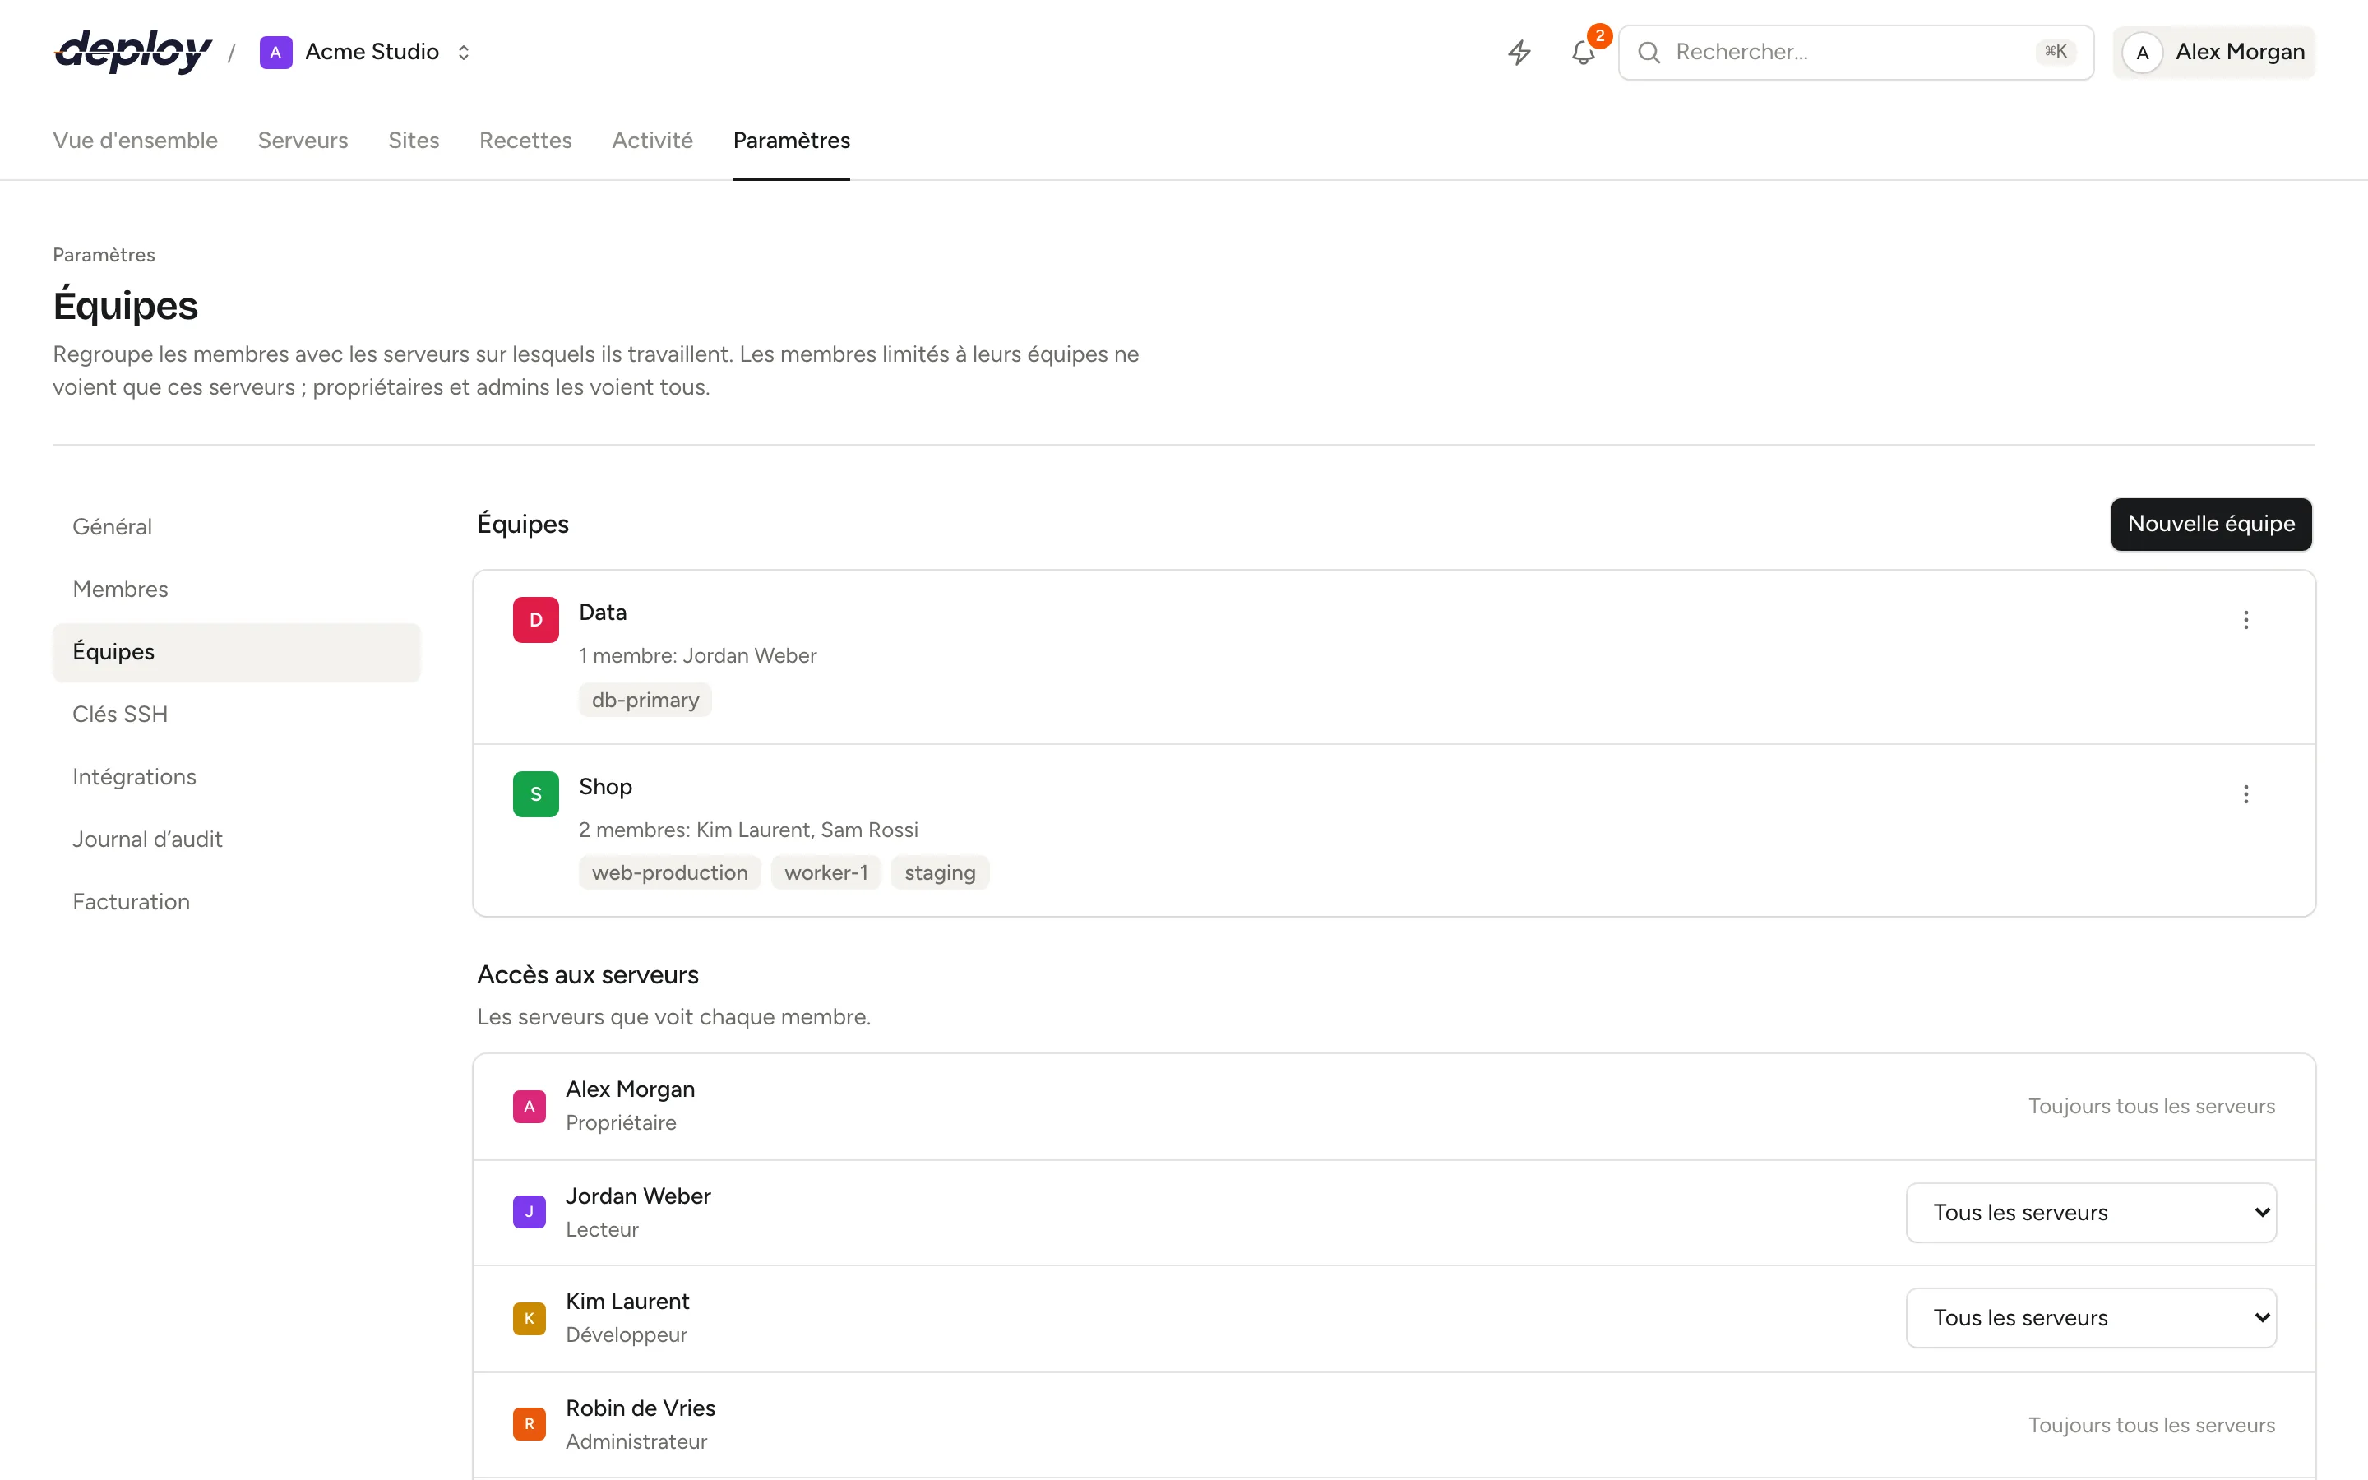Image resolution: width=2368 pixels, height=1480 pixels.
Task: Click the deploy logo
Action: (133, 52)
